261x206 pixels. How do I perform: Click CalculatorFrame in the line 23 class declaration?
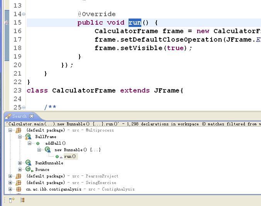(x=84, y=90)
